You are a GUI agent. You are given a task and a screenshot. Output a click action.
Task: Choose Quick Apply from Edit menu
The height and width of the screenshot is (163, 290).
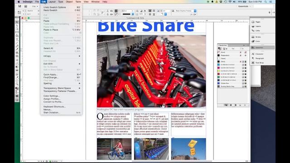(62, 74)
